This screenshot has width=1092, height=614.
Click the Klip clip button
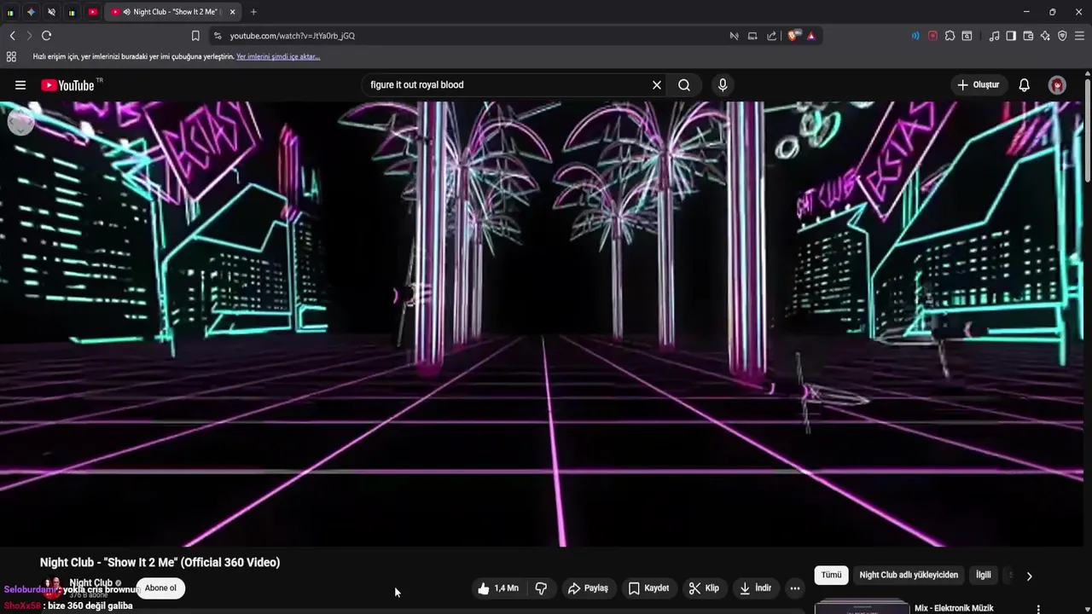(x=704, y=588)
